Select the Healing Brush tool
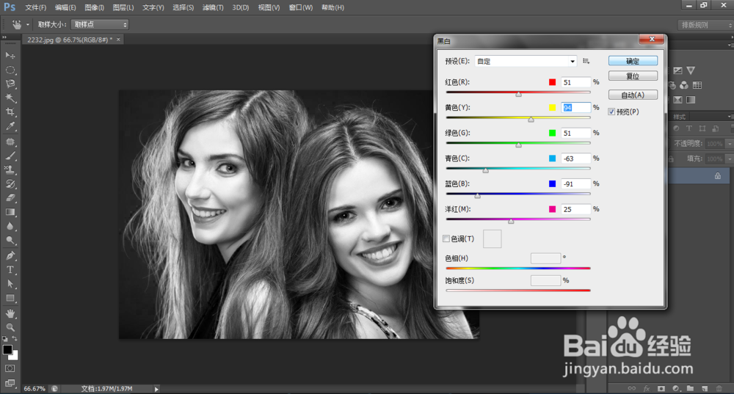 pos(10,142)
